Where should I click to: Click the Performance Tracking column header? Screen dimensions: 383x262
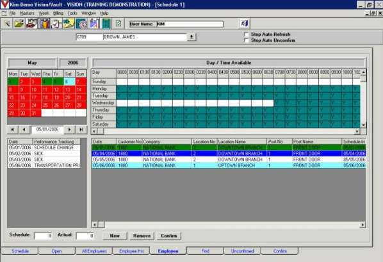coord(56,142)
